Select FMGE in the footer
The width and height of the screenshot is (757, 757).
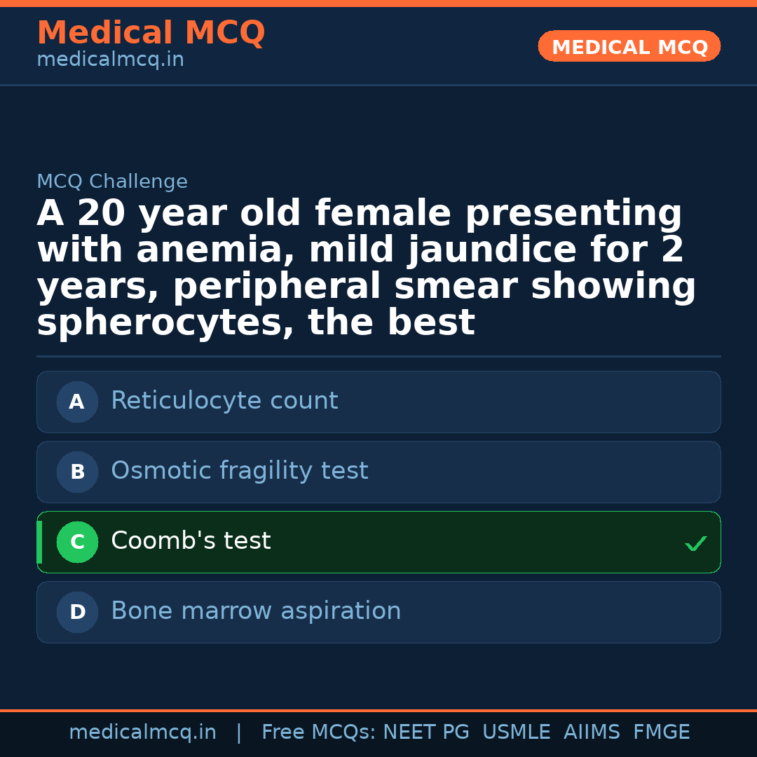pyautogui.click(x=661, y=733)
